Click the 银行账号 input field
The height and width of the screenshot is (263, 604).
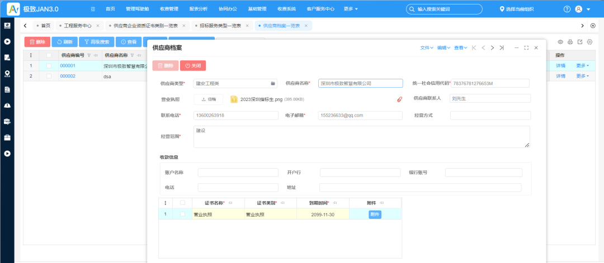click(484, 173)
